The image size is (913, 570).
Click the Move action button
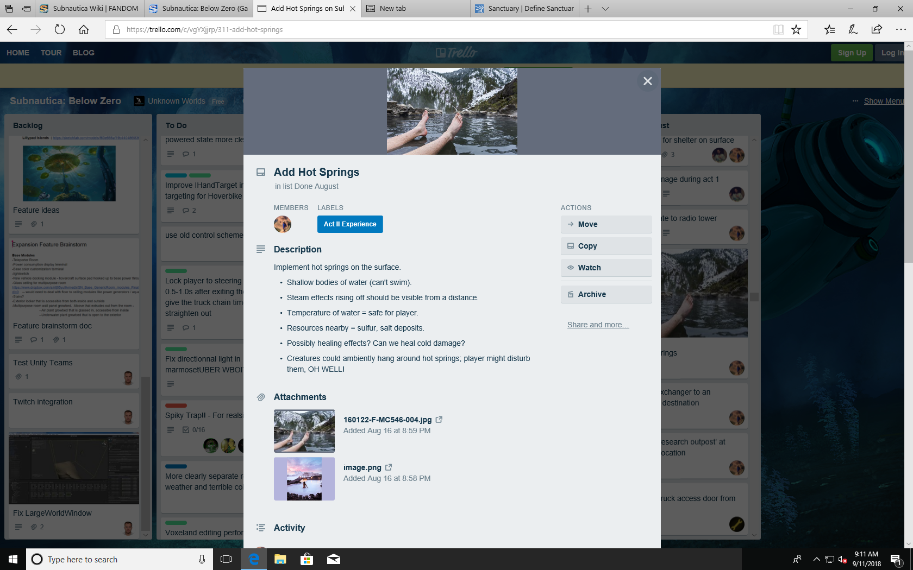(606, 224)
